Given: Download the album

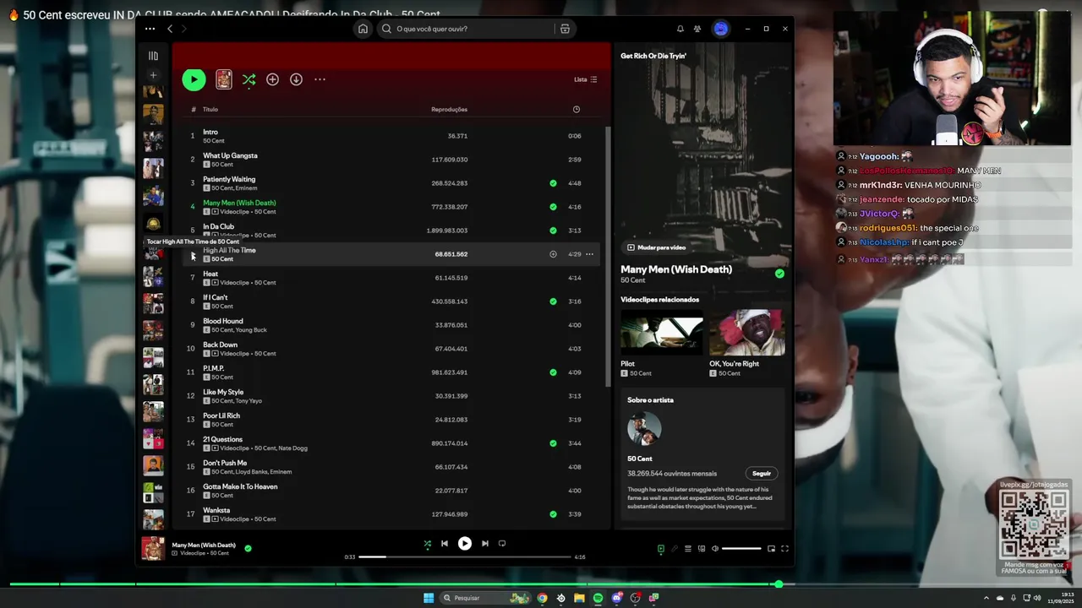Looking at the screenshot, I should [x=296, y=79].
